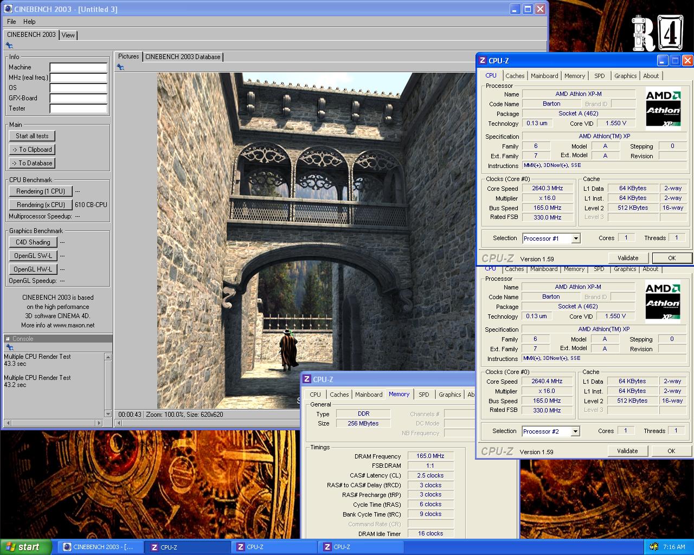694x555 pixels.
Task: Open the SPD tab in the CPU-Z memory window
Action: (424, 395)
